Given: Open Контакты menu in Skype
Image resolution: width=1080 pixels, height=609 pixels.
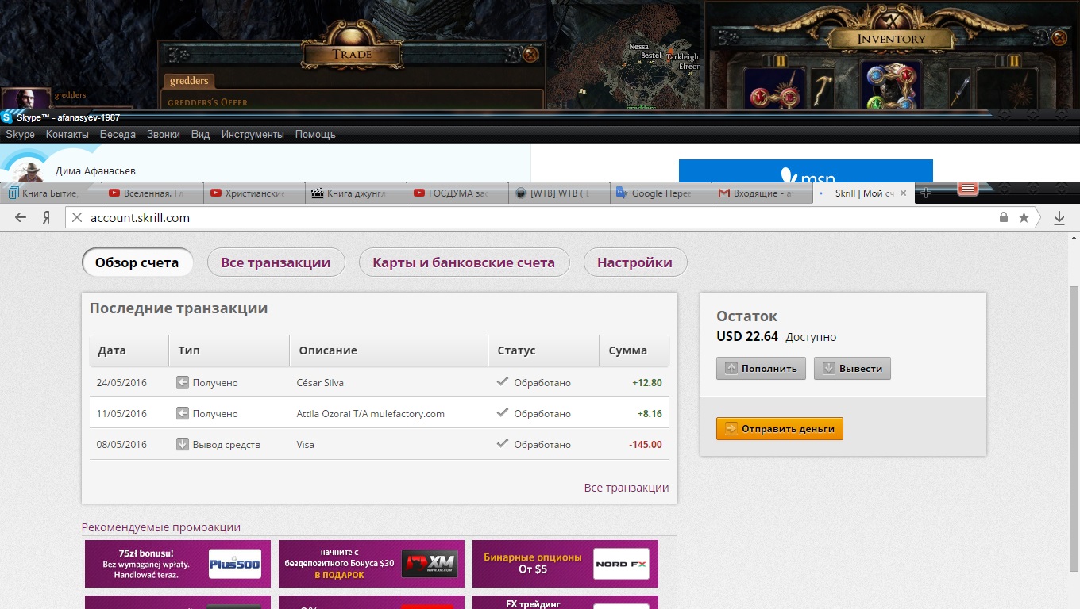Looking at the screenshot, I should click(x=67, y=134).
